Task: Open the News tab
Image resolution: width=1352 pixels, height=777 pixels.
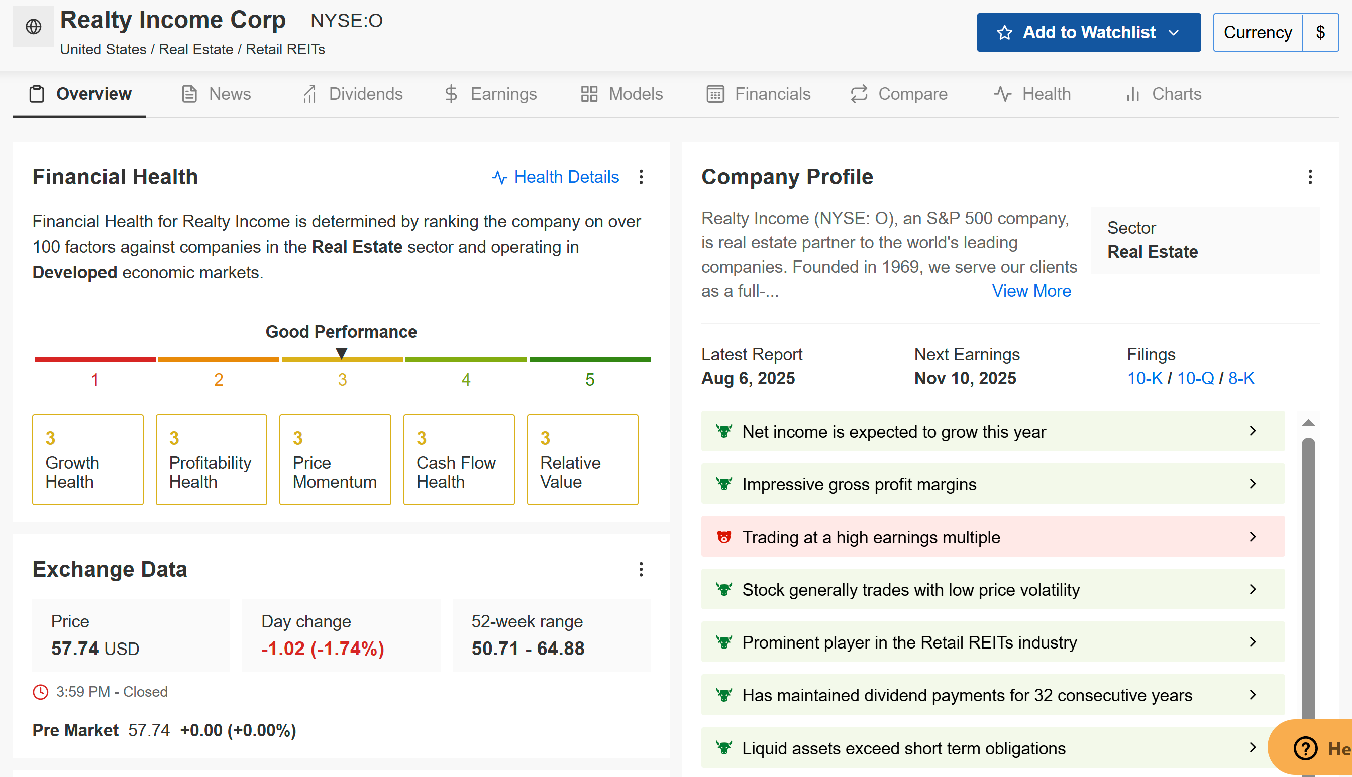Action: (x=217, y=94)
